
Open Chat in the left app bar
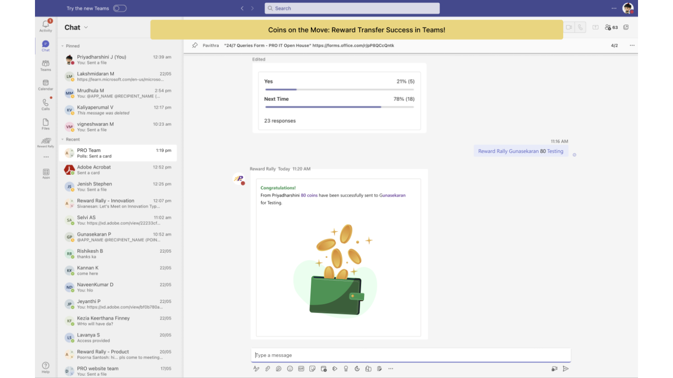[x=46, y=46]
